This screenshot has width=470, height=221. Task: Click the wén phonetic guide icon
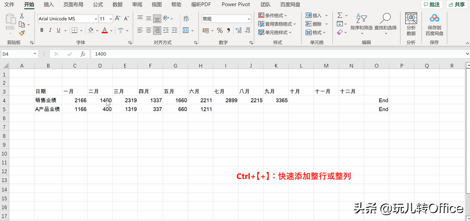pos(120,30)
